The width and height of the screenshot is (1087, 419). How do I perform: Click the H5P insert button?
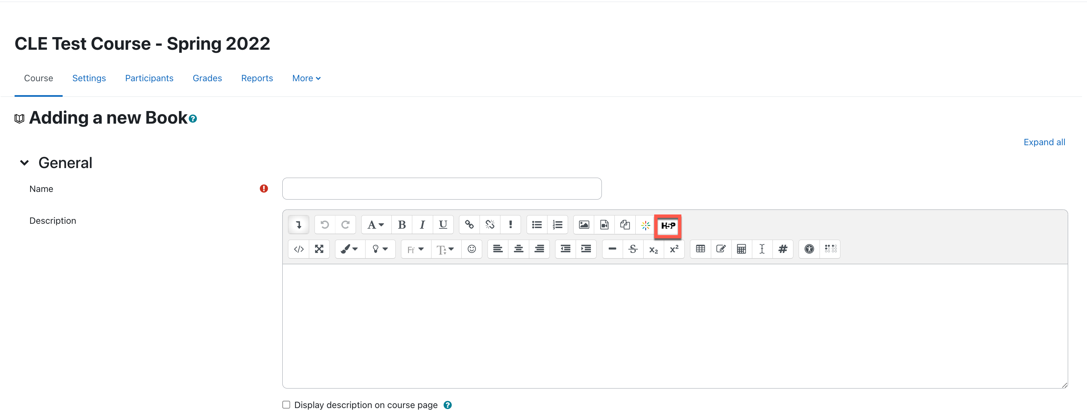(667, 225)
